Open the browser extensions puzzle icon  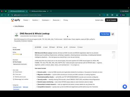click(108, 15)
